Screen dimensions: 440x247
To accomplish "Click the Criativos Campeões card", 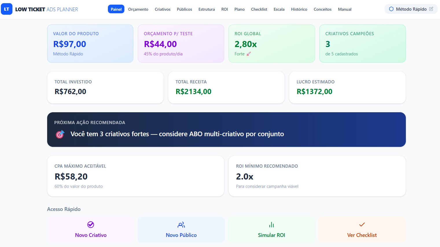I will pos(362,44).
